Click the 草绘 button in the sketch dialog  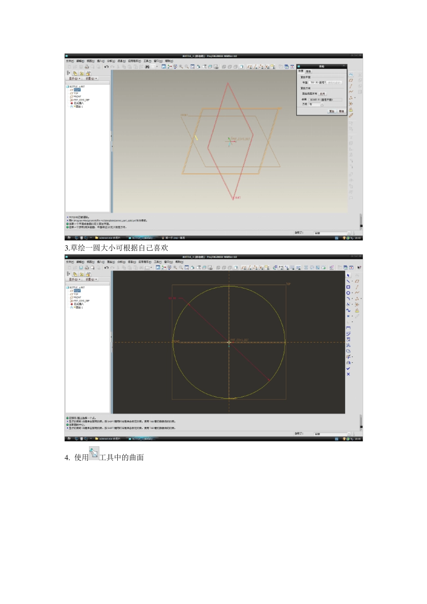click(332, 111)
